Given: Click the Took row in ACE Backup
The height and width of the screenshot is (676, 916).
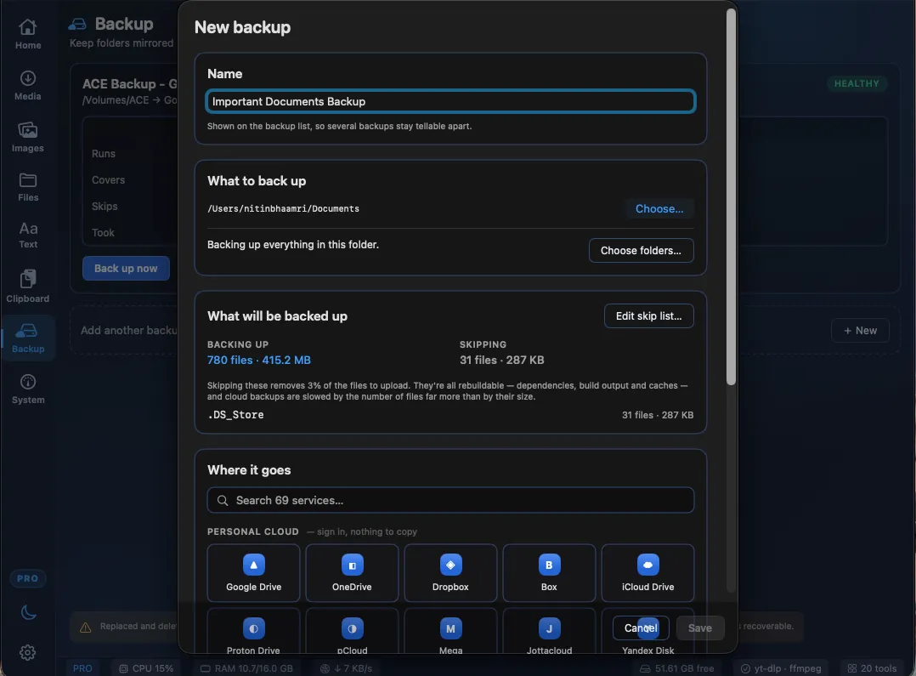Looking at the screenshot, I should click(x=103, y=233).
